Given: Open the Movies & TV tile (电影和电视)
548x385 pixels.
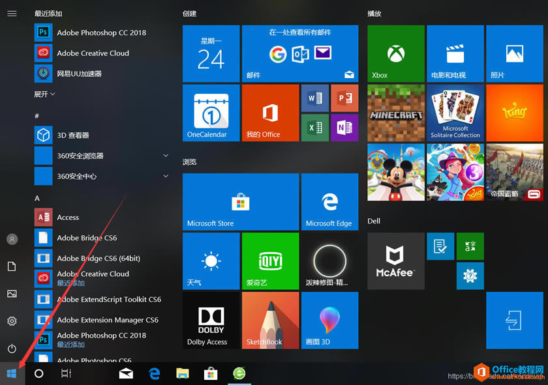Looking at the screenshot, I should [x=455, y=53].
